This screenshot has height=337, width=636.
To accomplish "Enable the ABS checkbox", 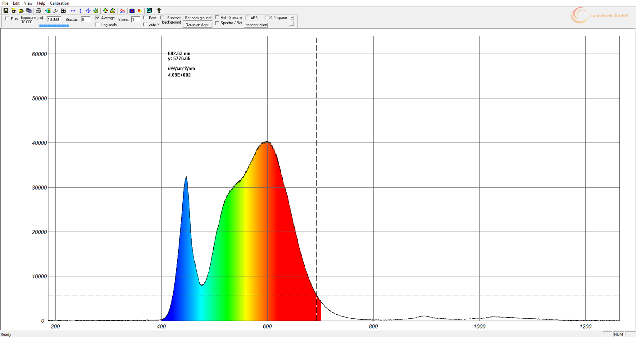I will click(248, 18).
